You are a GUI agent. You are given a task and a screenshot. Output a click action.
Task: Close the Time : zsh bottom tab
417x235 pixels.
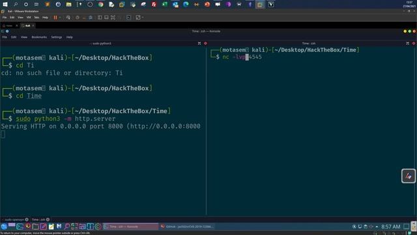pos(48,219)
